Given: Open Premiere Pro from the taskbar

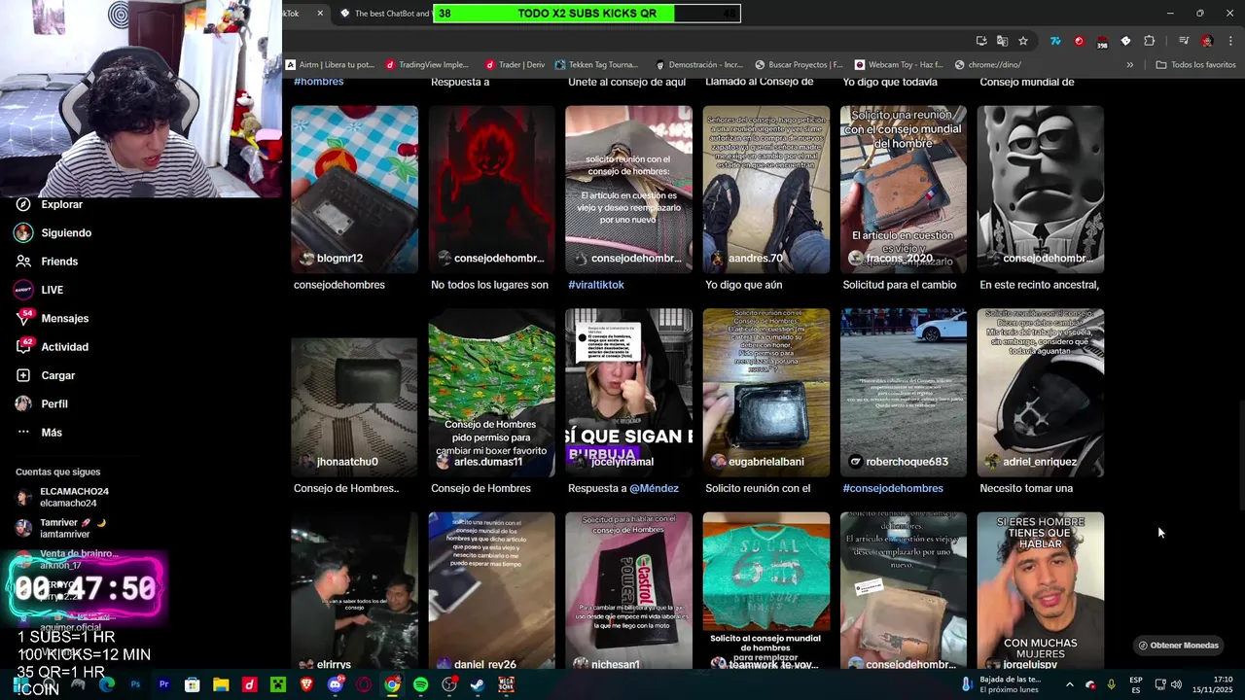Looking at the screenshot, I should click(163, 684).
